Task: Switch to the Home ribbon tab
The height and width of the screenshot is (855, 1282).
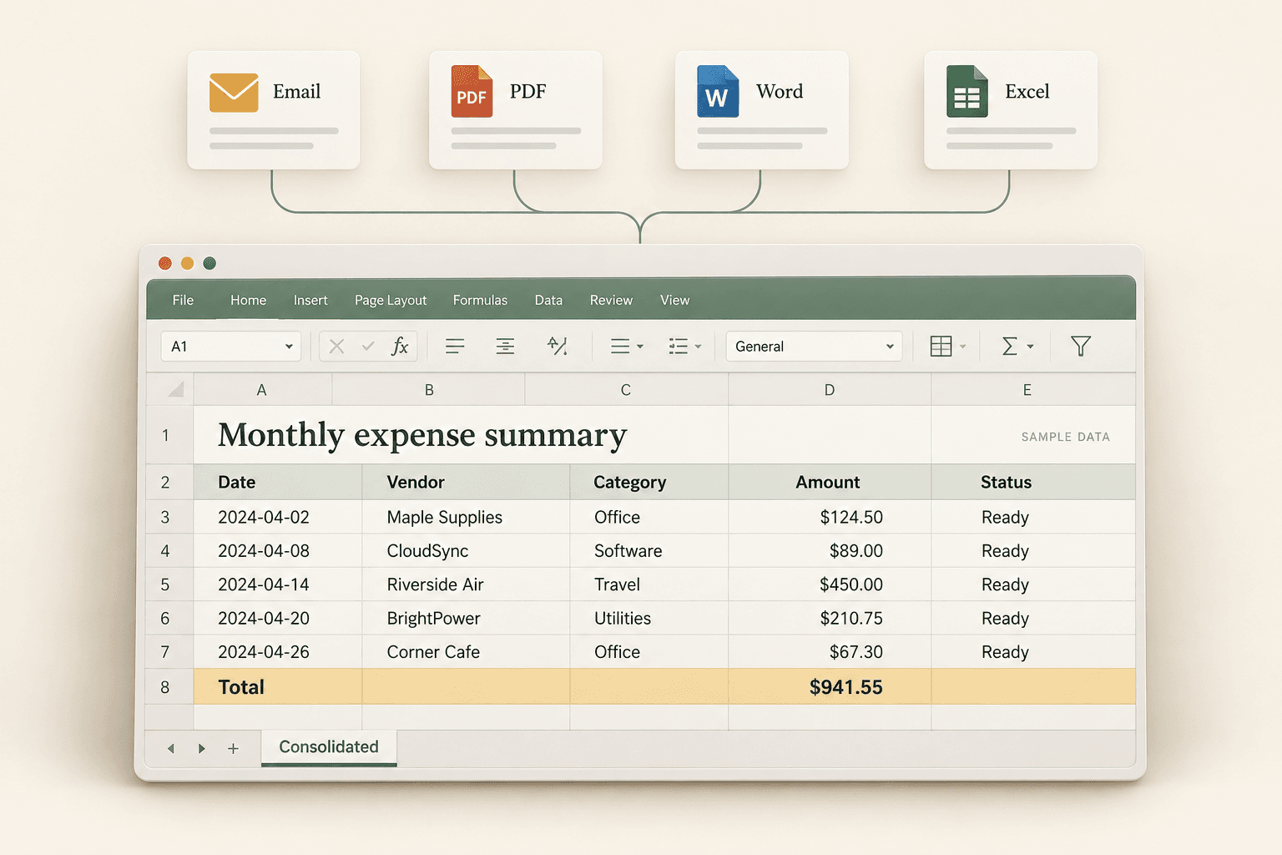Action: [248, 301]
